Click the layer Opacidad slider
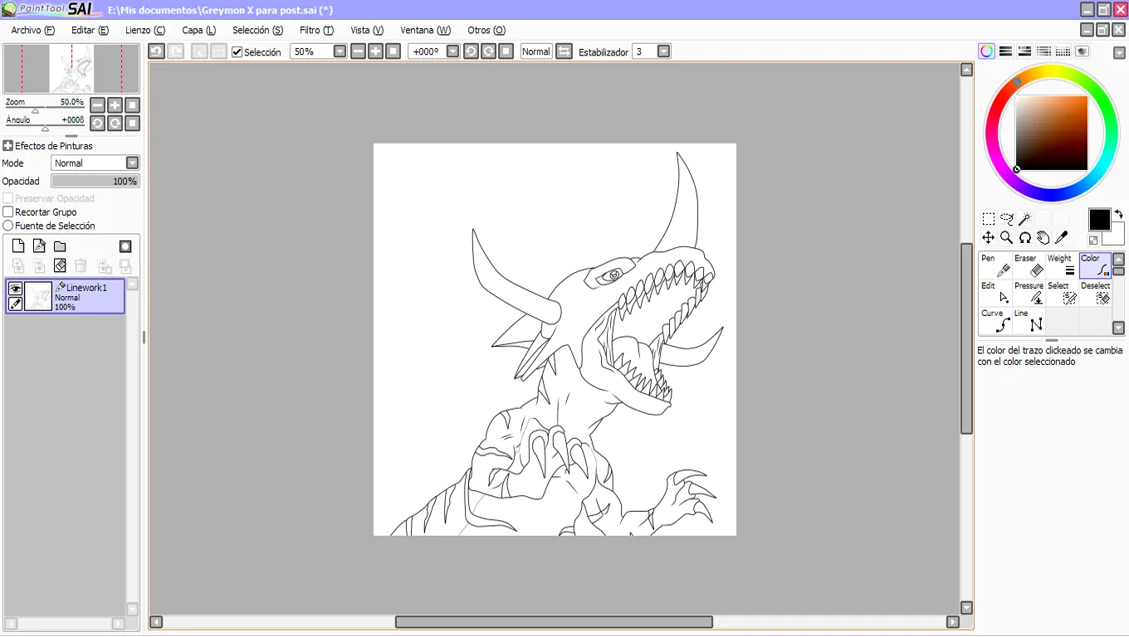The image size is (1129, 637). coord(95,181)
